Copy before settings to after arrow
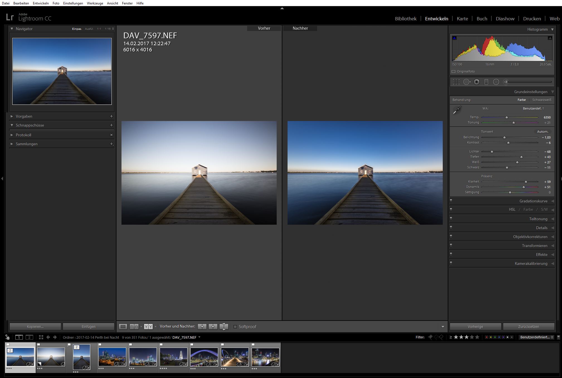The image size is (562, 378). 202,326
